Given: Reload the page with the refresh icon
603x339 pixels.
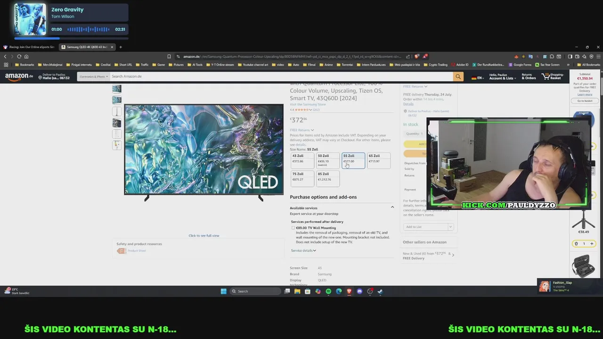Looking at the screenshot, I should [x=19, y=56].
